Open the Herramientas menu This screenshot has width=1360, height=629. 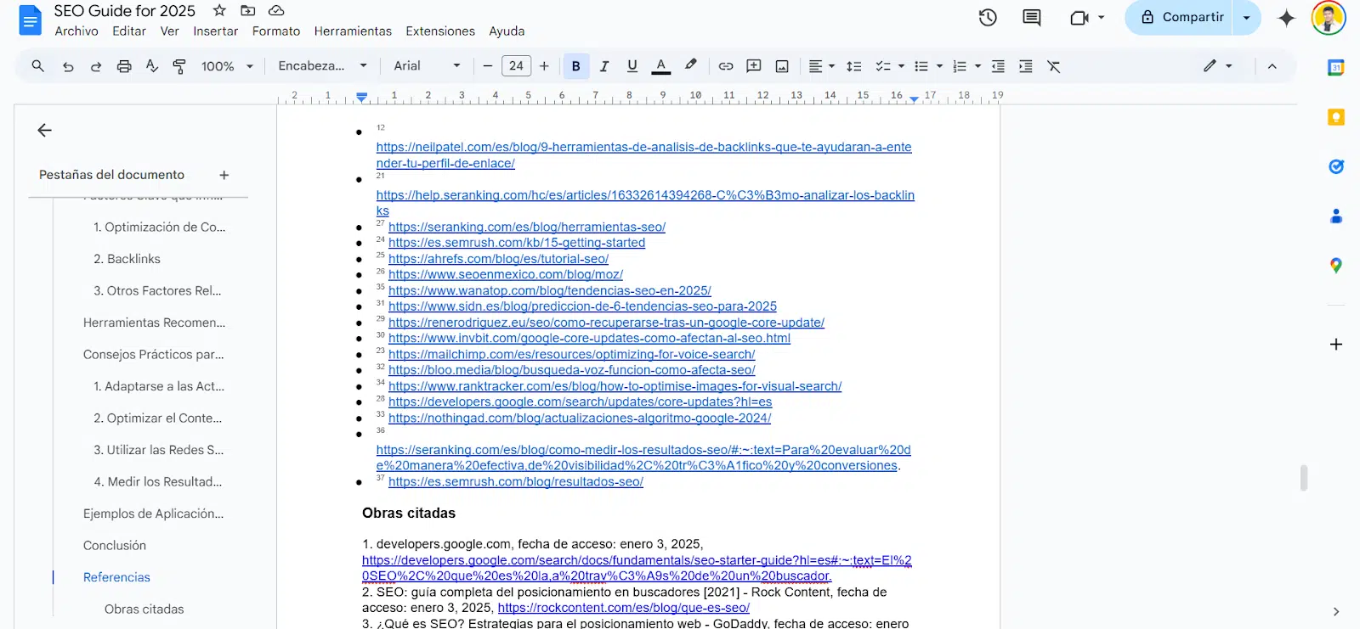click(353, 31)
